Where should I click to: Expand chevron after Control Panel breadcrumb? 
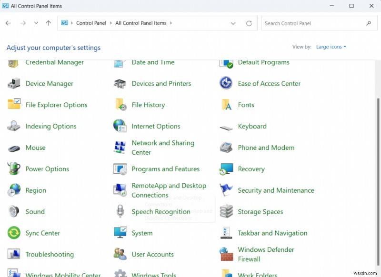click(x=111, y=23)
